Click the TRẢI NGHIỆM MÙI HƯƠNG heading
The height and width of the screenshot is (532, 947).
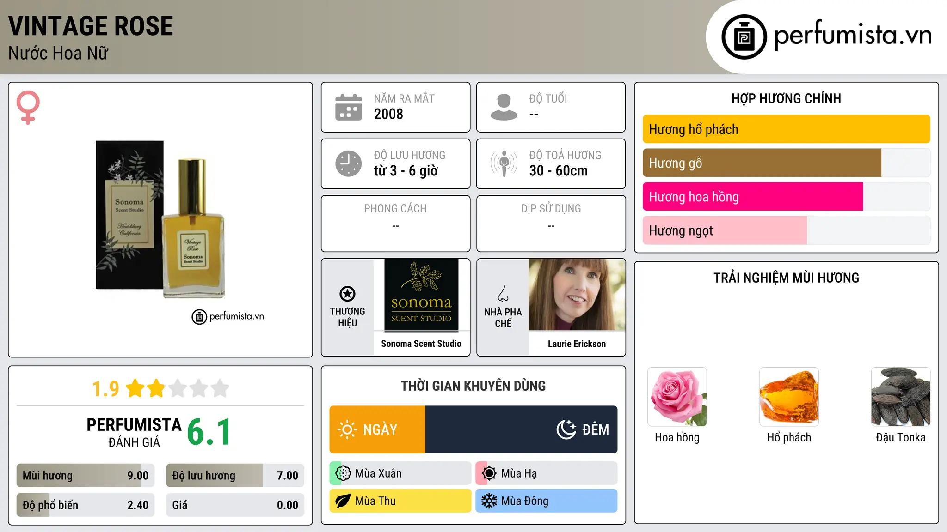pos(786,278)
